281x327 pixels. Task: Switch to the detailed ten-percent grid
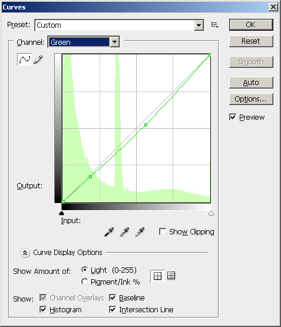click(171, 276)
